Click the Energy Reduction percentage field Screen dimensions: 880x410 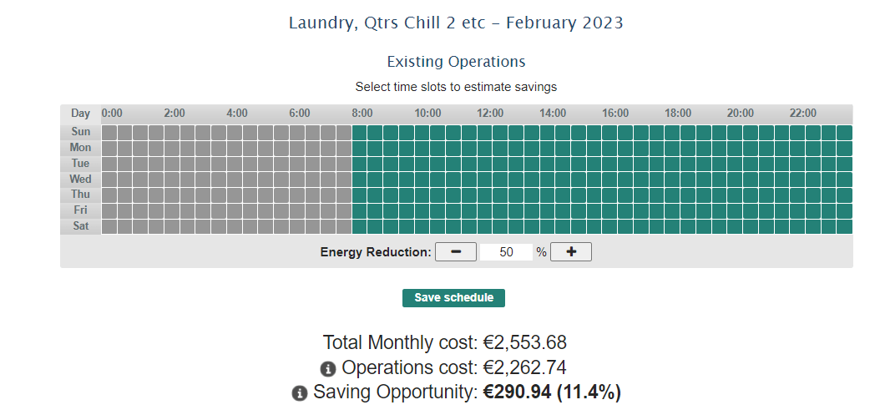point(506,252)
